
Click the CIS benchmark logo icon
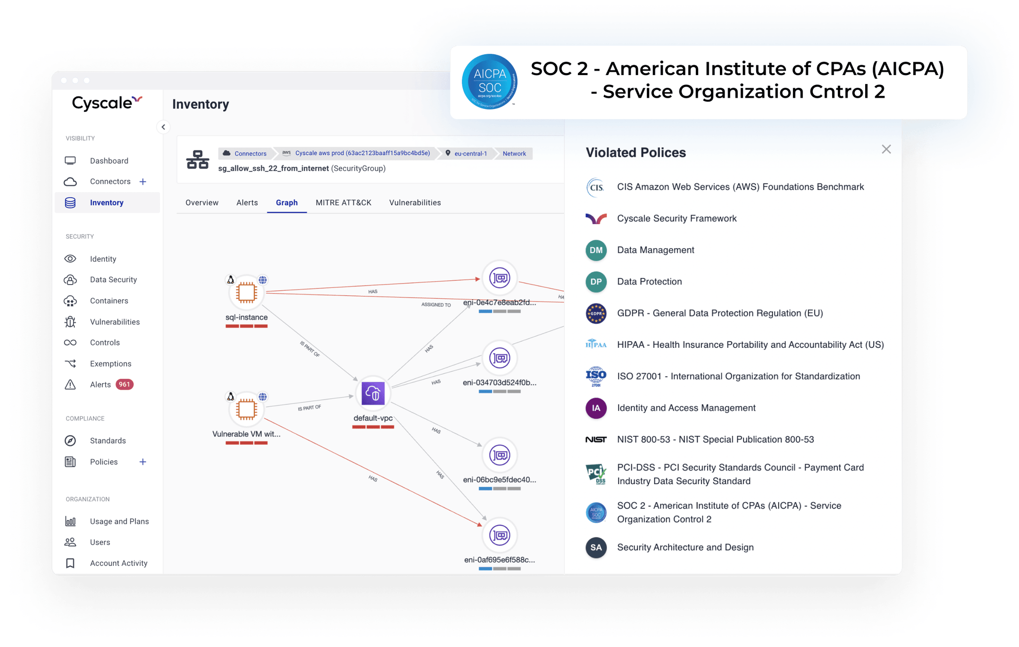tap(596, 187)
